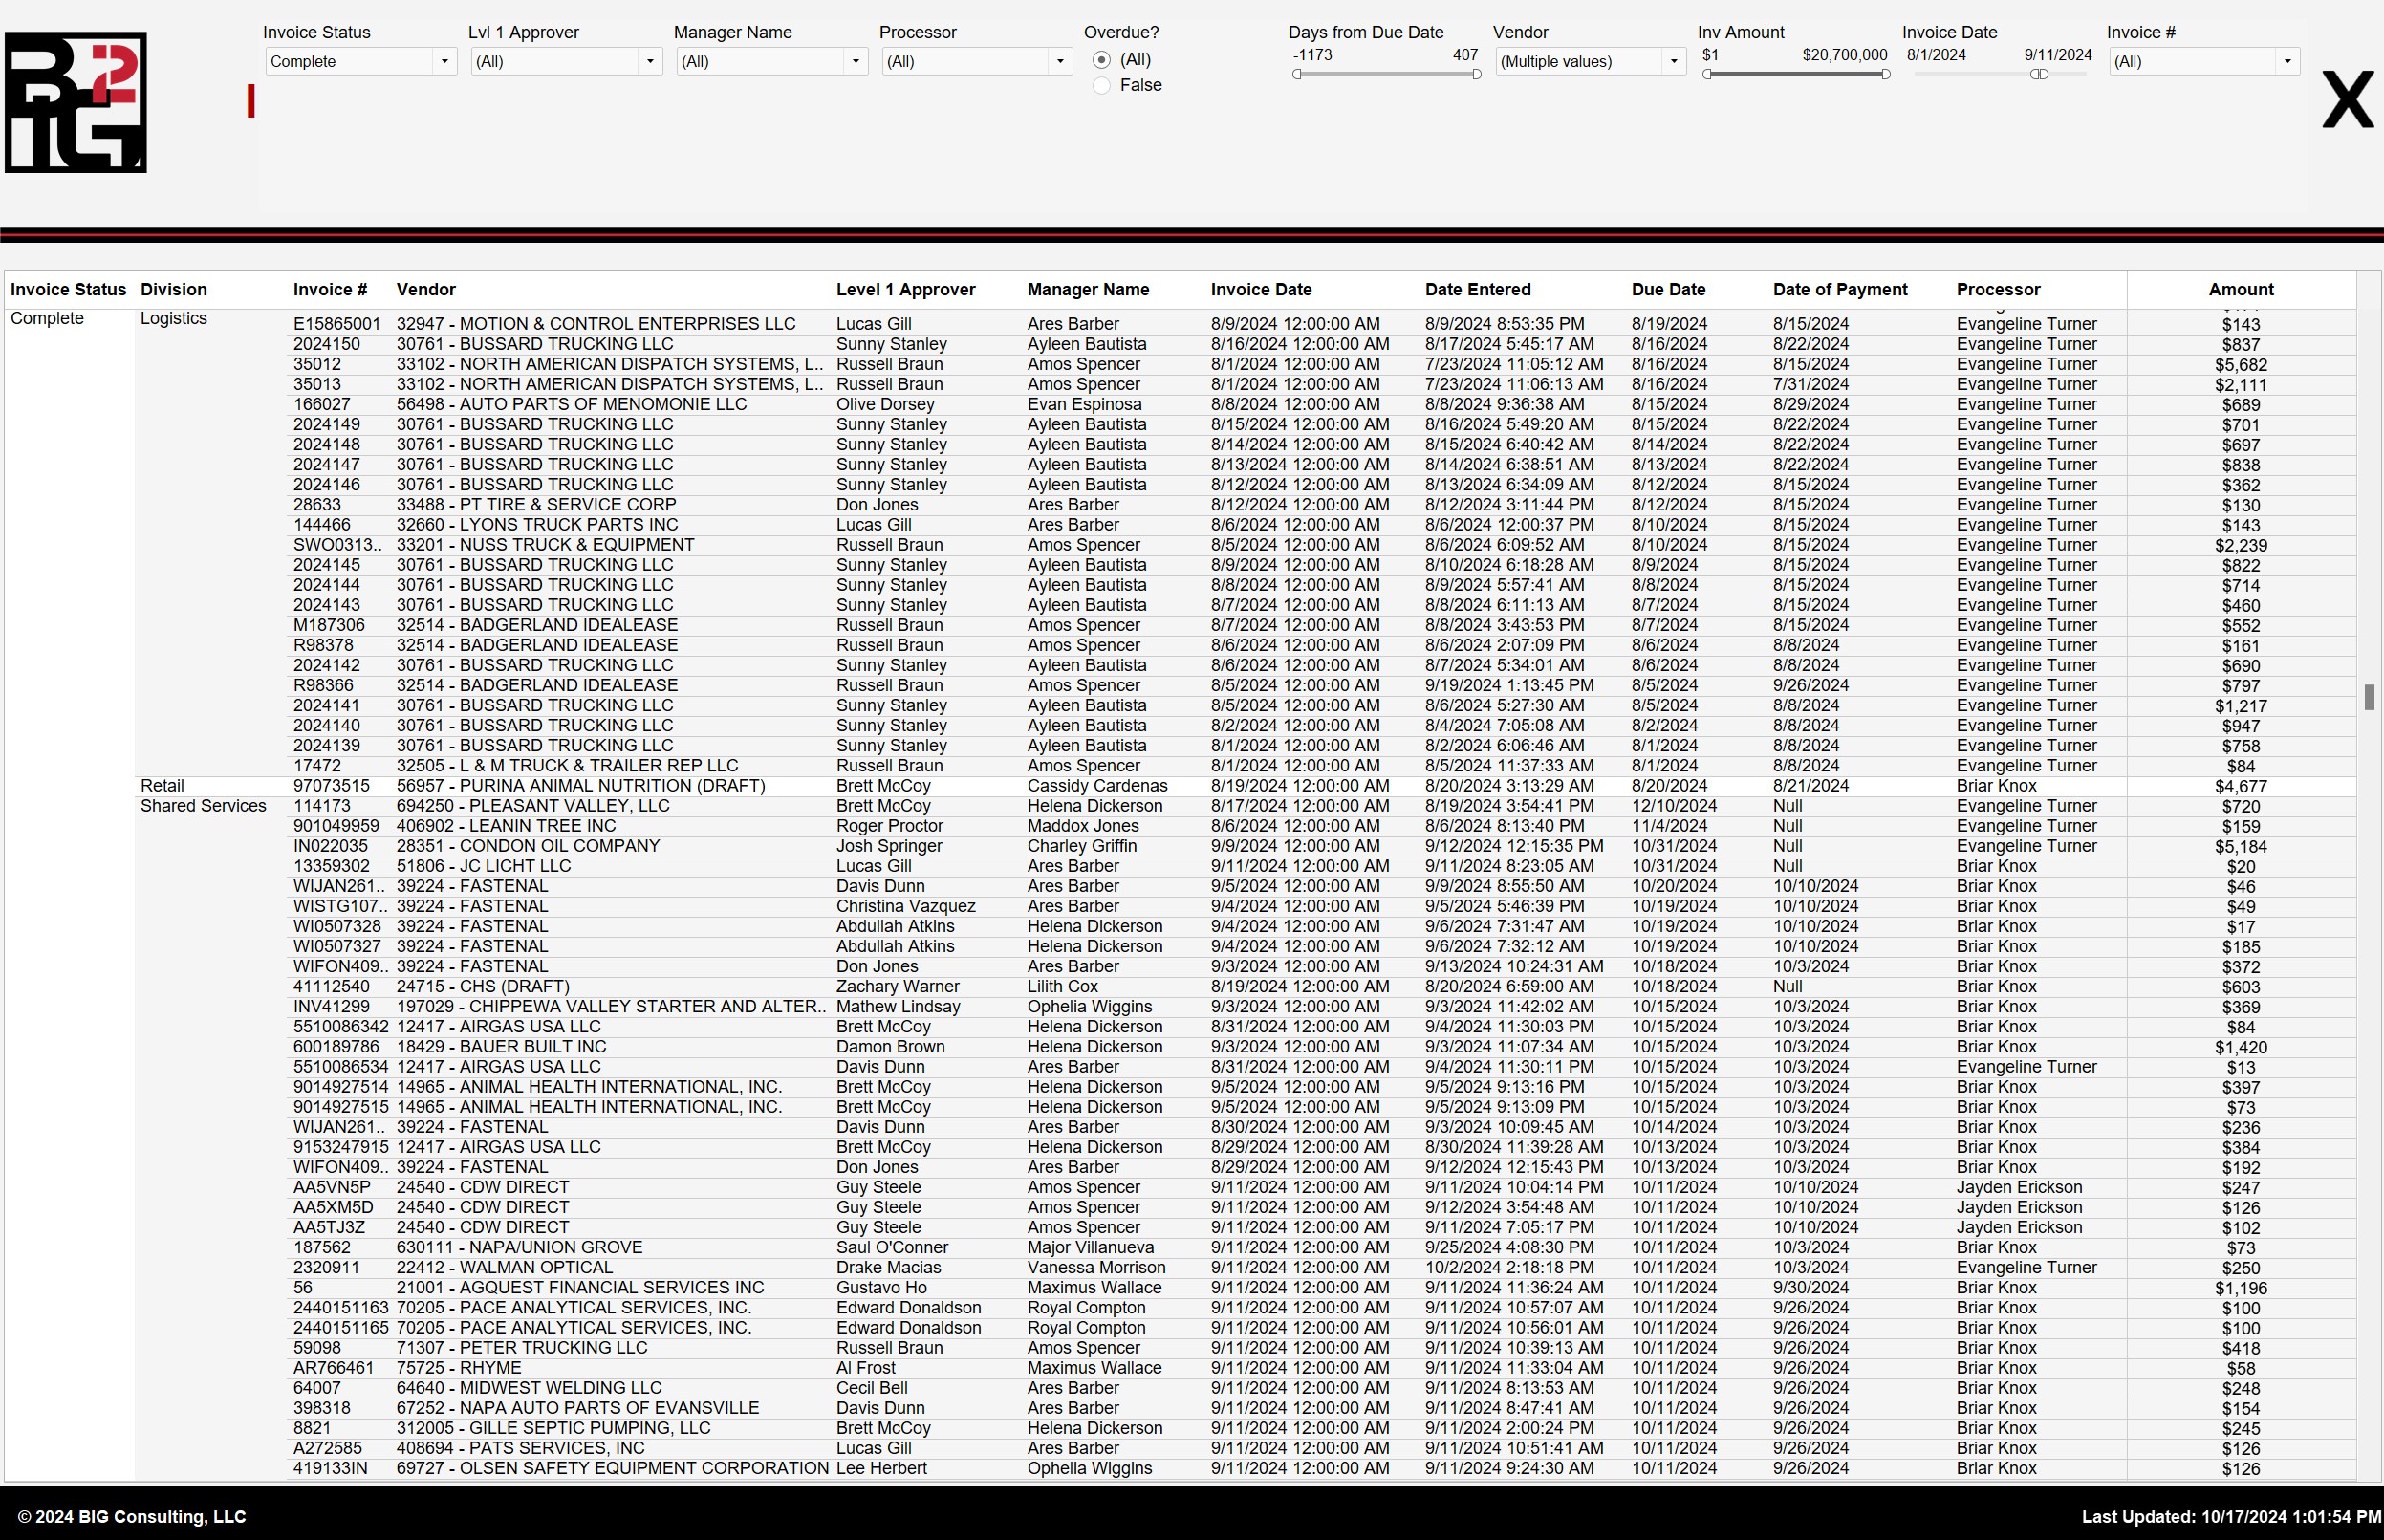
Task: Click vendor LYONS TRUCK PARTS INC
Action: [x=537, y=525]
